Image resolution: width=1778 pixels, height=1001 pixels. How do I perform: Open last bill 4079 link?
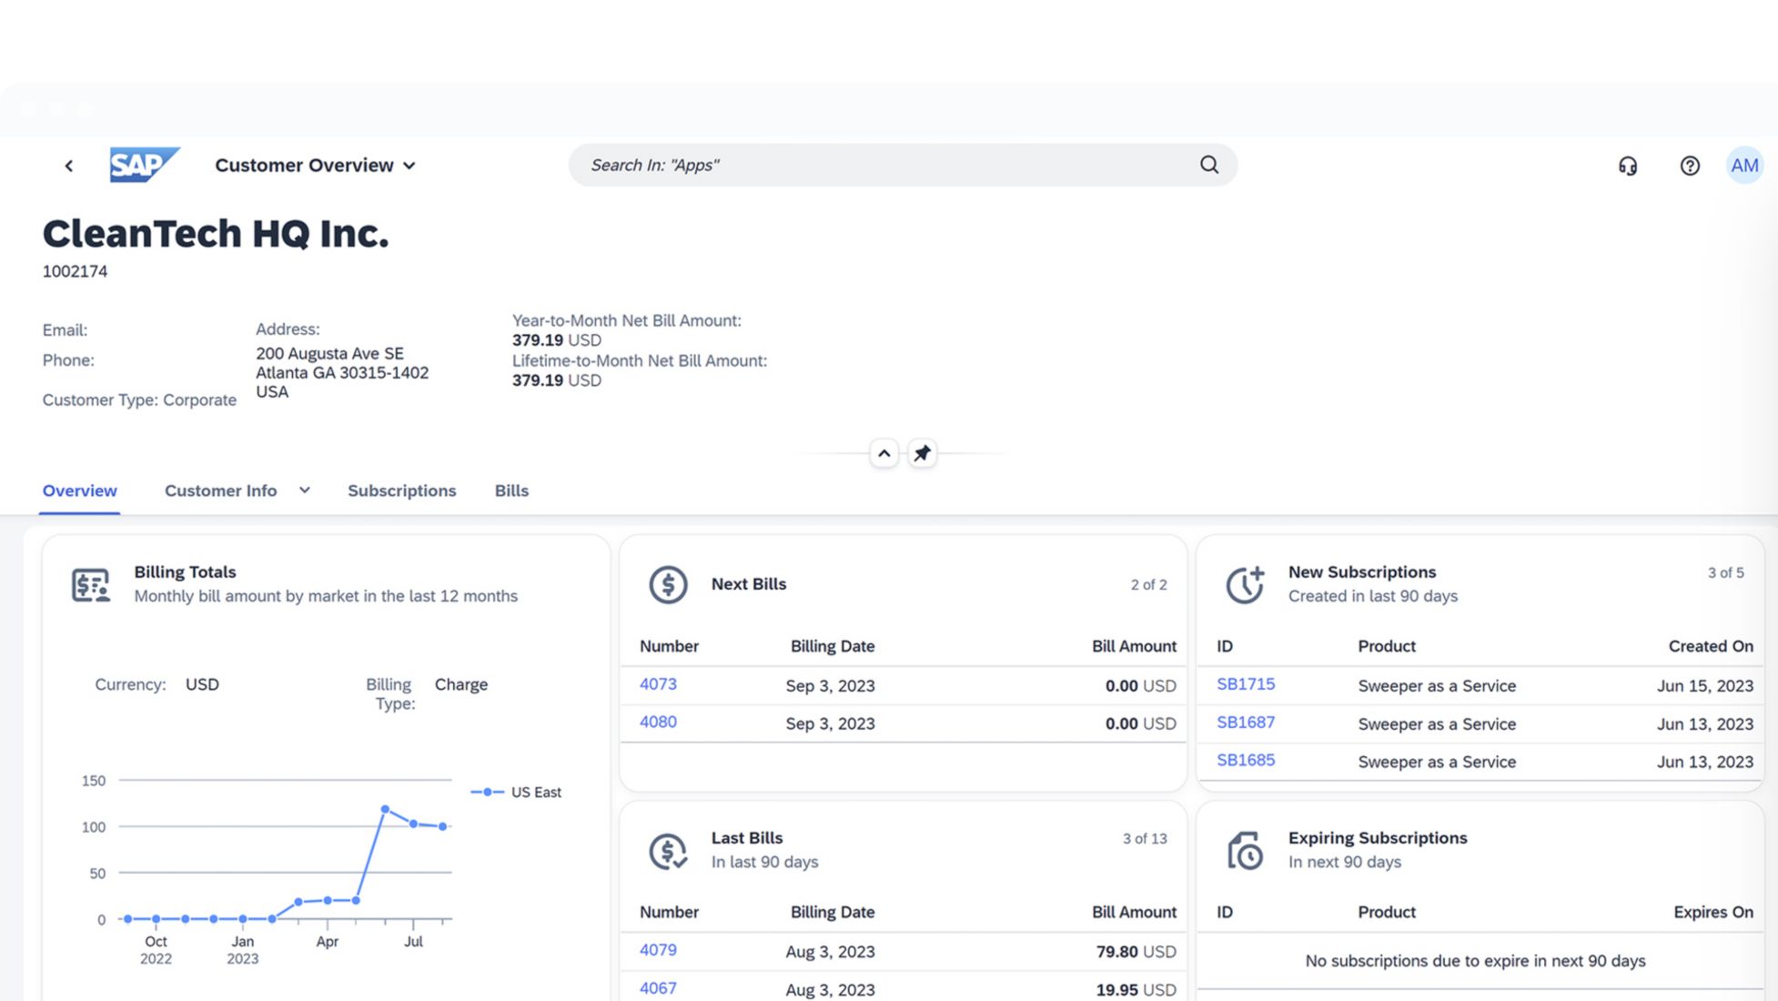pos(658,950)
